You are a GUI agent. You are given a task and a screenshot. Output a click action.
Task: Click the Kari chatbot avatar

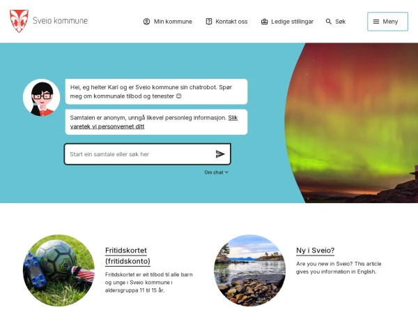42,98
